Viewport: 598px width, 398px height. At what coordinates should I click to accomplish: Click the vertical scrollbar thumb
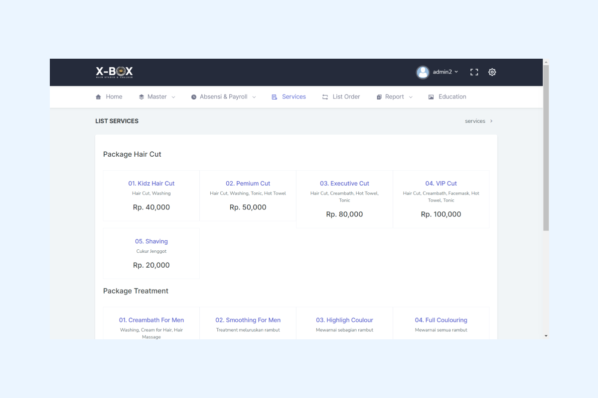(x=546, y=148)
